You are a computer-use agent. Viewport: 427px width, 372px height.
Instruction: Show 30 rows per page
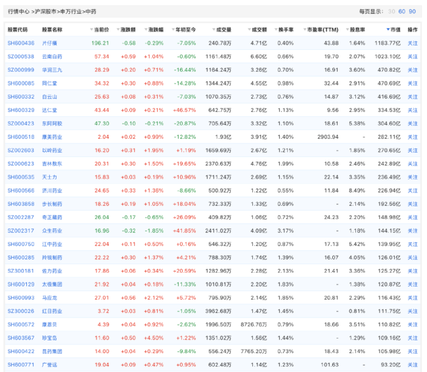[x=392, y=11]
